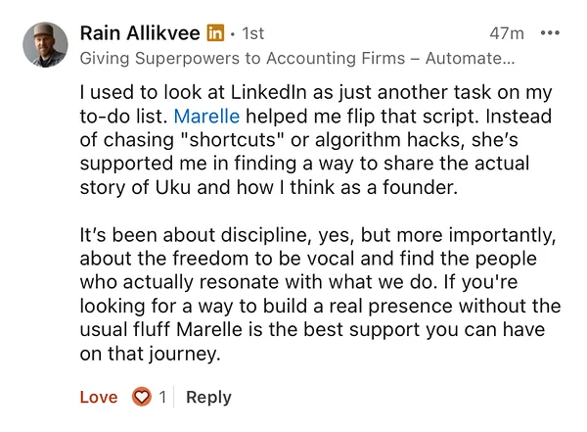
Task: Reply to Rain Allikvee's comment
Action: click(x=208, y=397)
